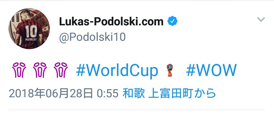Click the 0:55 time stamp

pos(108,93)
